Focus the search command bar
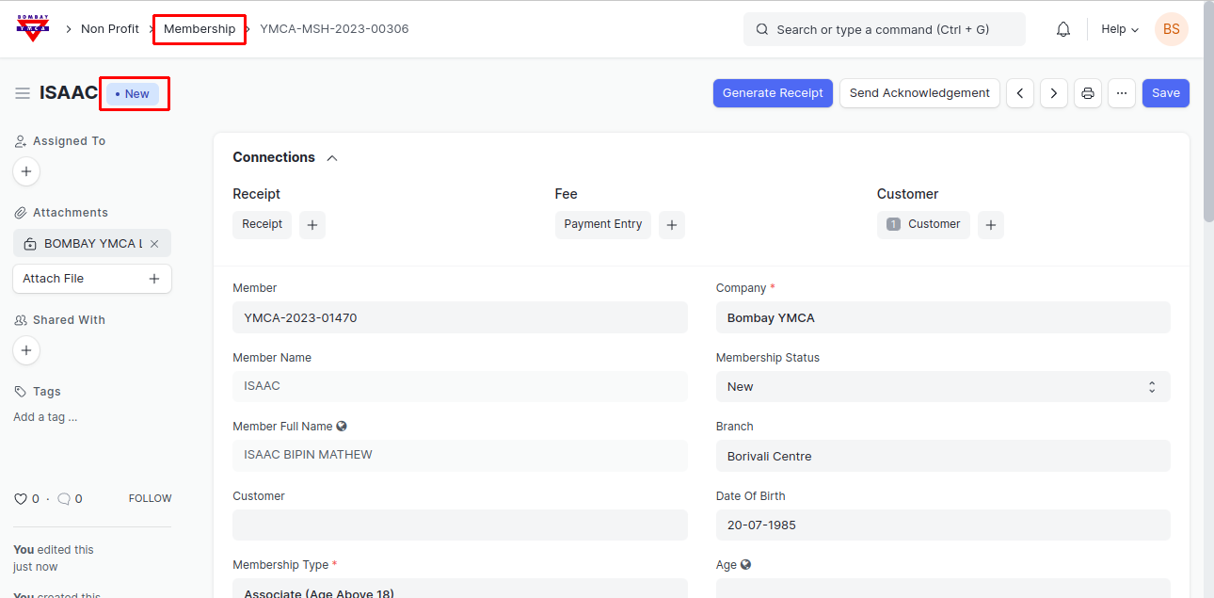The width and height of the screenshot is (1214, 598). pos(884,29)
